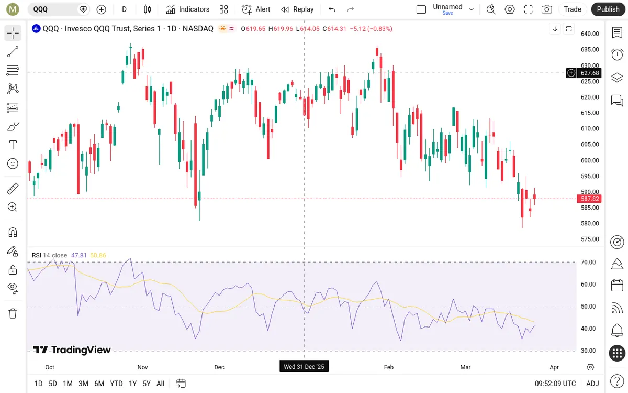Select the 3M time range
Screen dimensions: 628x393
coord(83,384)
